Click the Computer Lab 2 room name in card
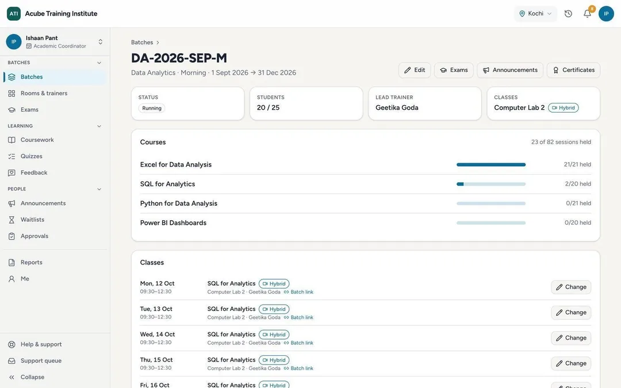The width and height of the screenshot is (621, 388). pos(519,107)
